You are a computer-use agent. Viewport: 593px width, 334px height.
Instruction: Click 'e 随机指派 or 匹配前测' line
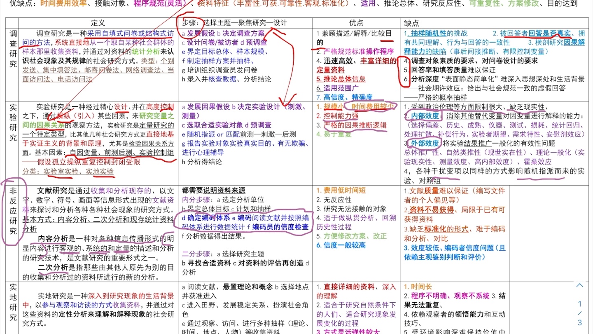coord(239,134)
